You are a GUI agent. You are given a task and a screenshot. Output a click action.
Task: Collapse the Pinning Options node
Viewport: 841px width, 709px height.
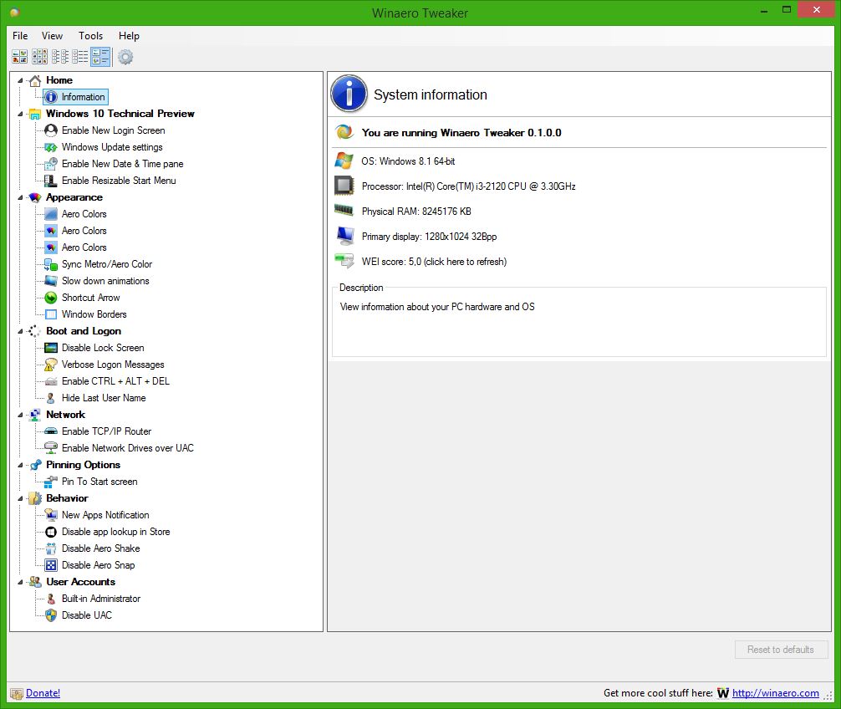20,465
